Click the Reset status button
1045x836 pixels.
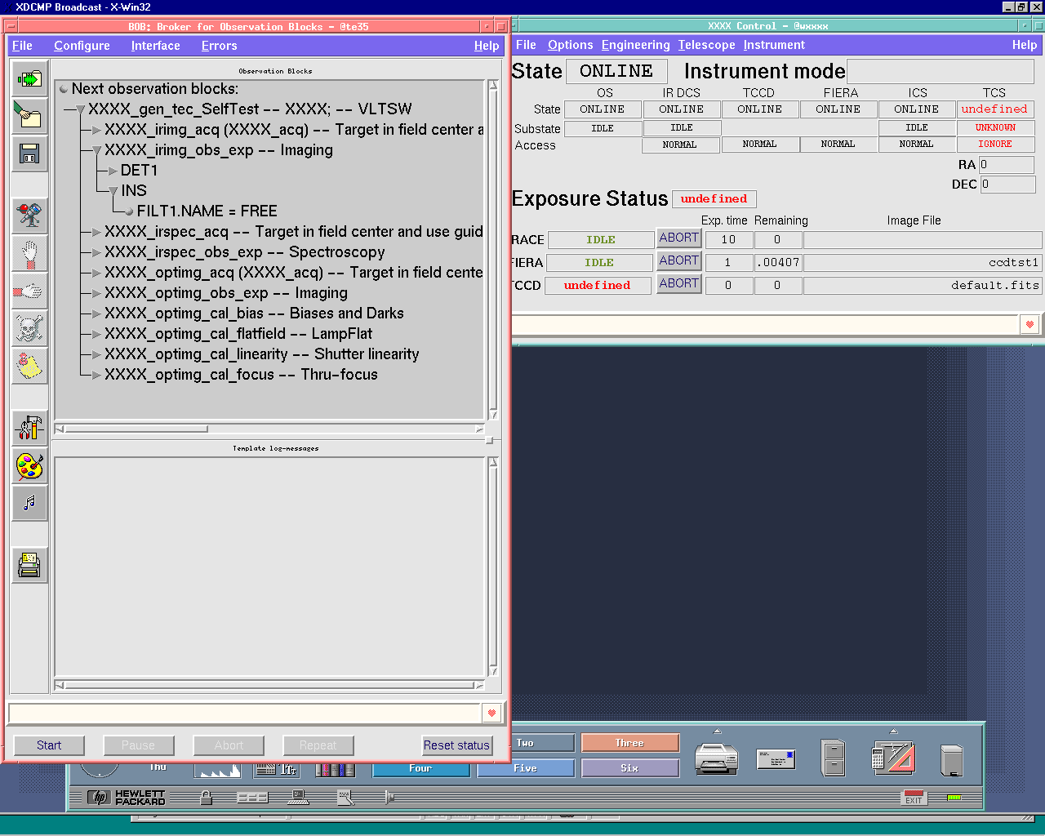(456, 745)
